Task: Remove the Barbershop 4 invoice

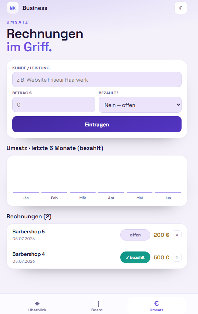Action: [177, 258]
